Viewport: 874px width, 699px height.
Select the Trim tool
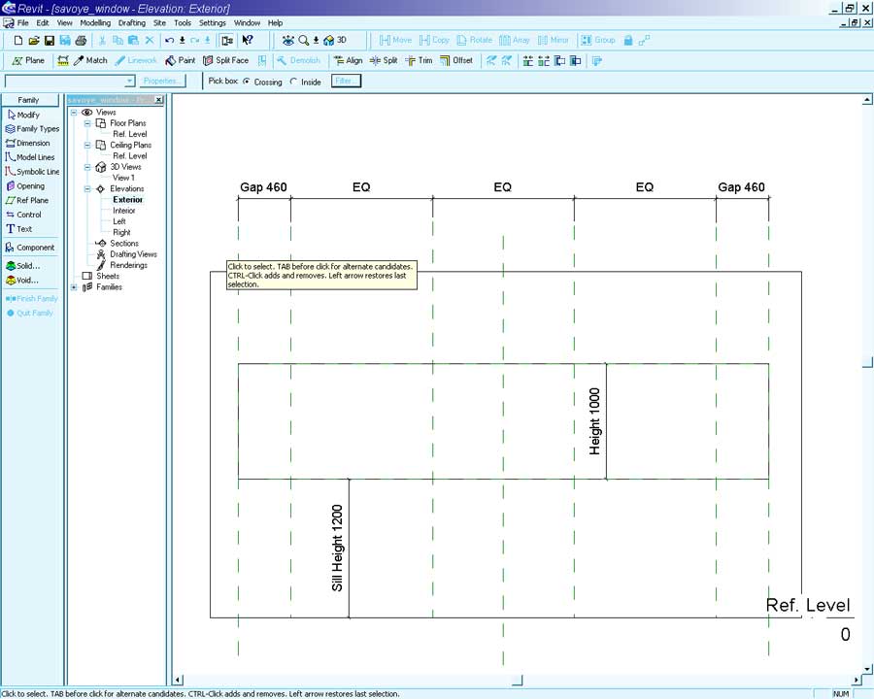pyautogui.click(x=419, y=60)
